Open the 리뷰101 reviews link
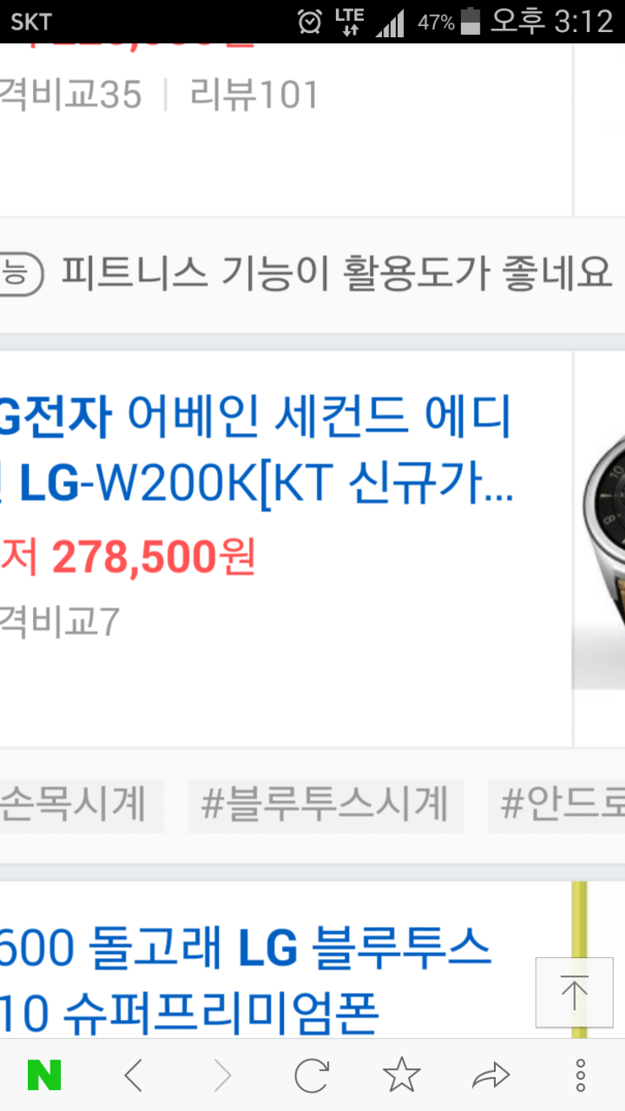This screenshot has height=1111, width=625. coord(254,95)
